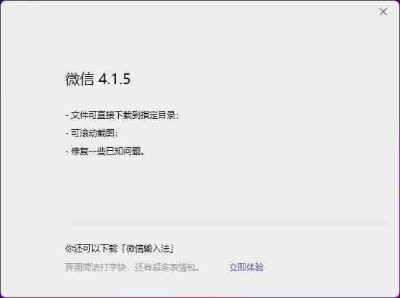Click the 修复一些 words in the last changelog line
400x298 pixels.
[88, 152]
